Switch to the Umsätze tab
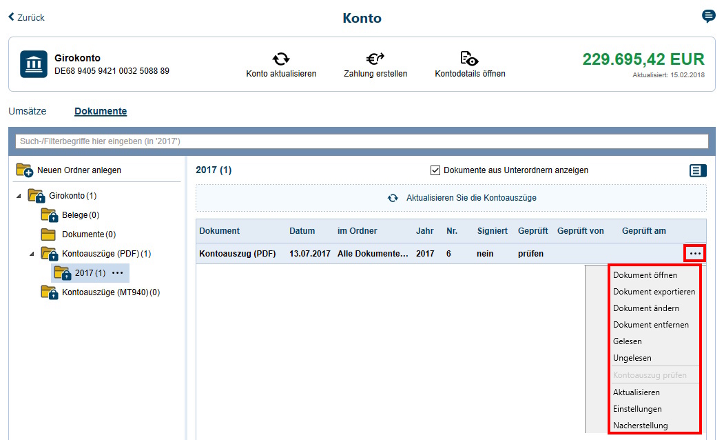 28,110
